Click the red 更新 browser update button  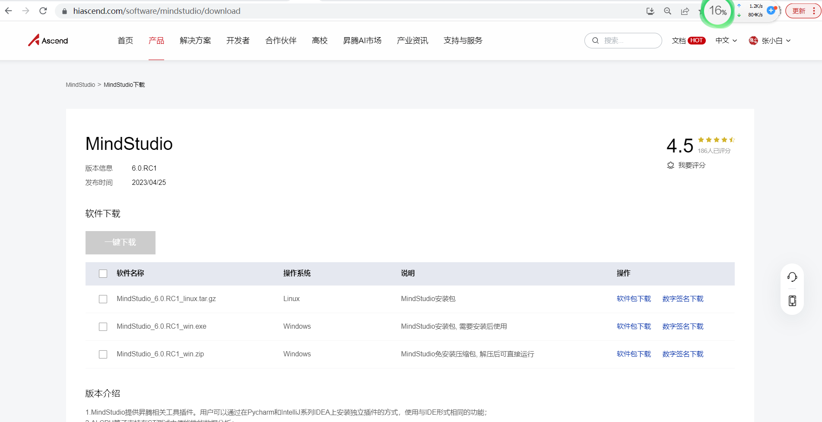(799, 11)
